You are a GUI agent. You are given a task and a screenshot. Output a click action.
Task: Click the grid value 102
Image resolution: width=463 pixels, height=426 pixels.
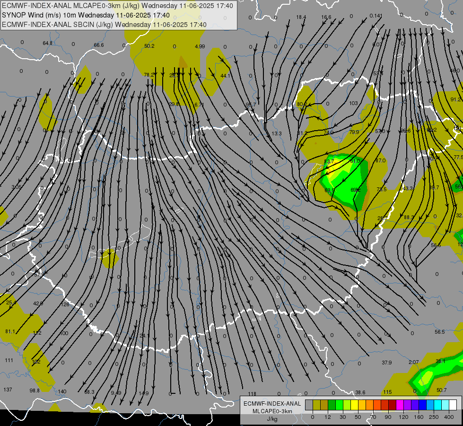pos(36,362)
